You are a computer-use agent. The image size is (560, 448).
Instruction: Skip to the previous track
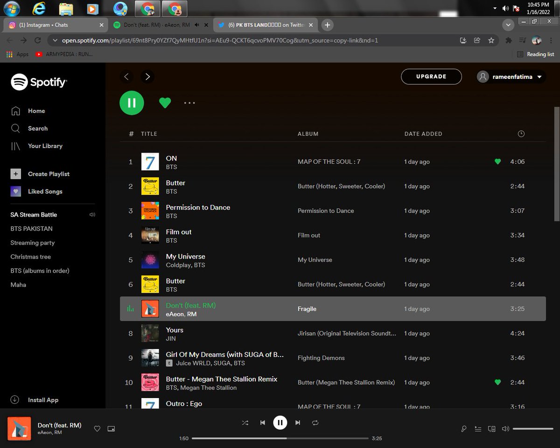263,423
